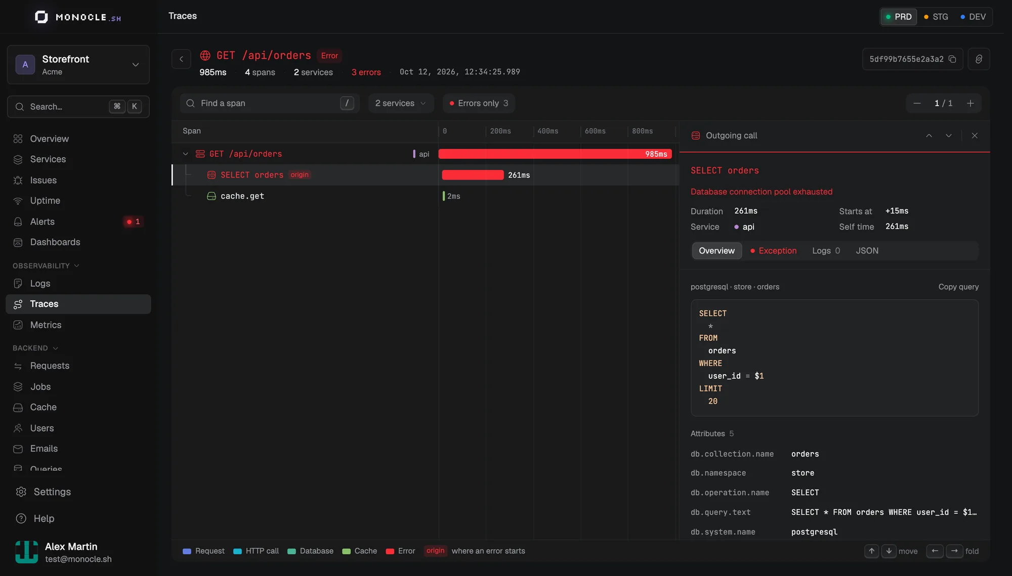Select the cache.get span row
The width and height of the screenshot is (1012, 576).
425,196
